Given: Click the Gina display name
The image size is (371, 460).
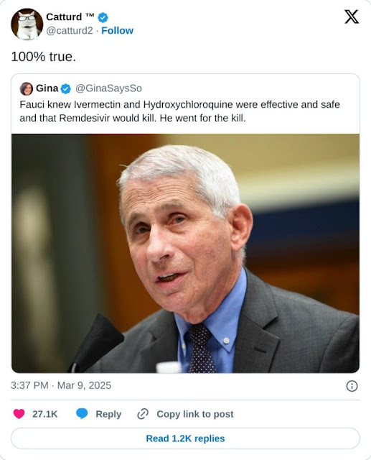Looking at the screenshot, I should [x=47, y=88].
